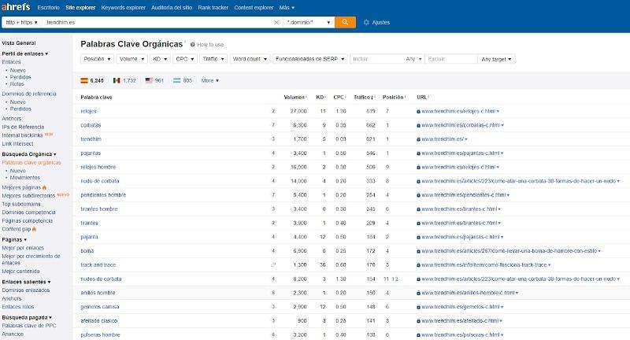630x340 pixels.
Task: Open Rank tracker menu item
Action: (x=213, y=8)
